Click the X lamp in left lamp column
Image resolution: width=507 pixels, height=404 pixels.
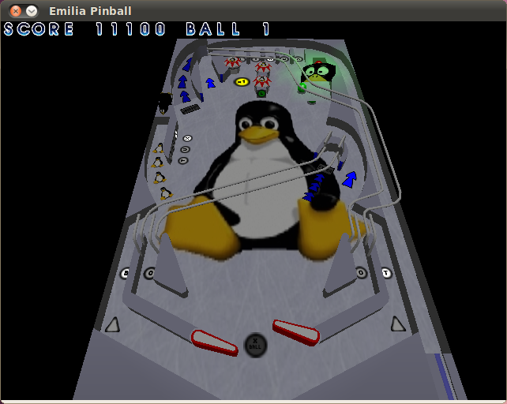click(187, 138)
